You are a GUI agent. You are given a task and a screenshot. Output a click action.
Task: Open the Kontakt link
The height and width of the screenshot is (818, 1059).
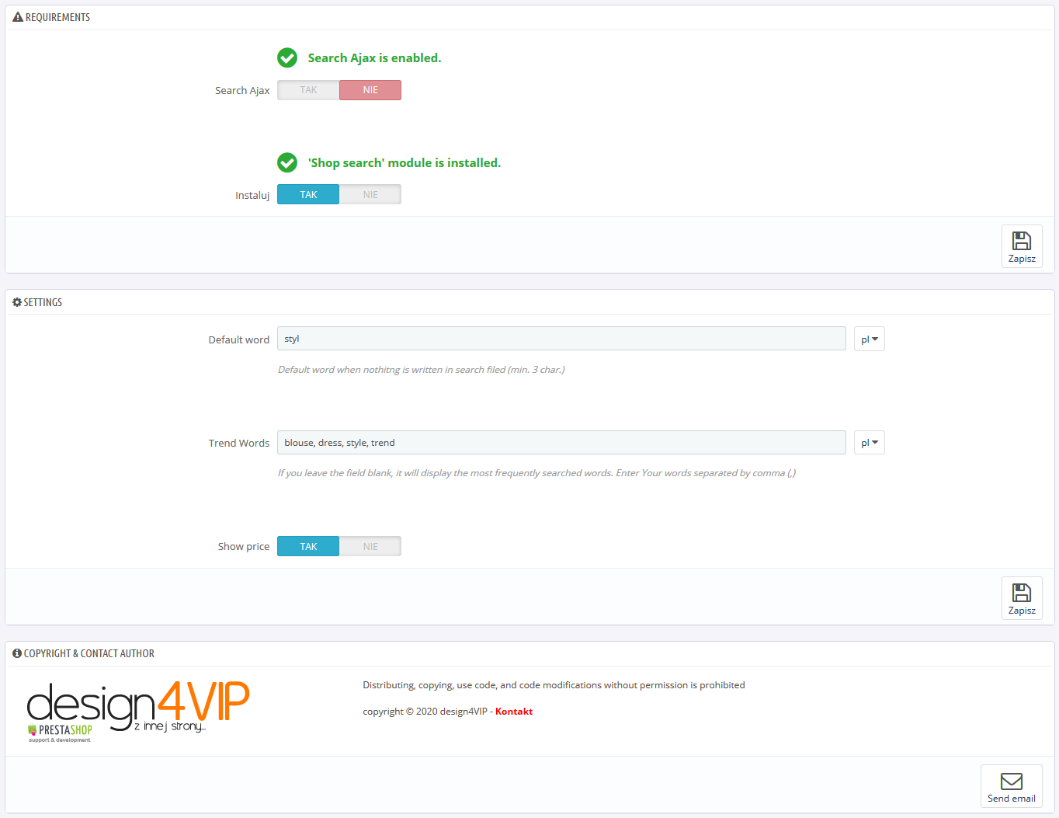tap(514, 712)
